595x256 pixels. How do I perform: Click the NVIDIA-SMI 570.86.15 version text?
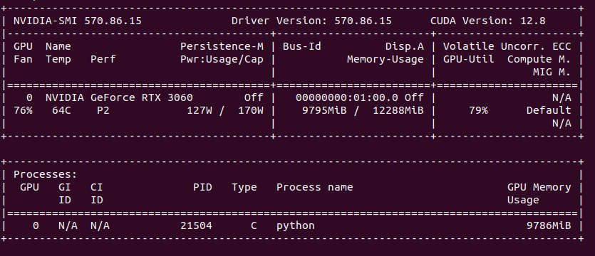pyautogui.click(x=78, y=21)
